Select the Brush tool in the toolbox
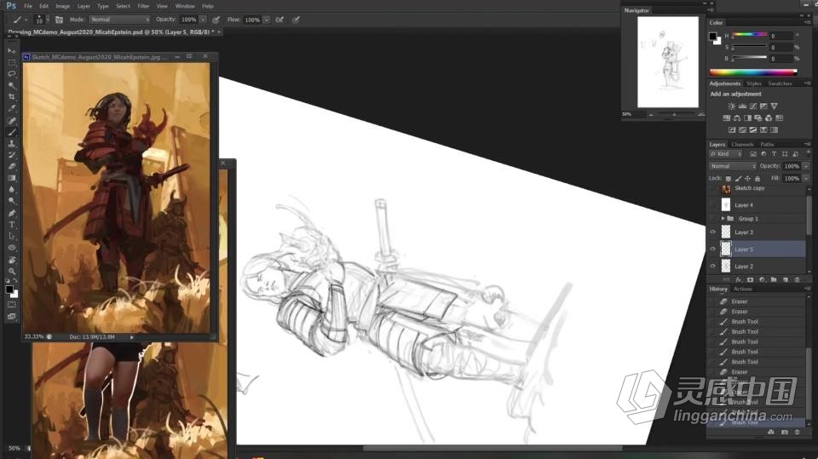The image size is (818, 459). tap(11, 132)
